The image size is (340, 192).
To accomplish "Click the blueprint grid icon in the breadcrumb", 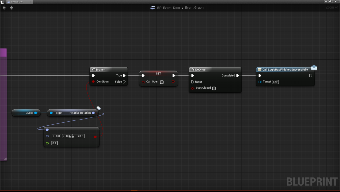I will [153, 8].
